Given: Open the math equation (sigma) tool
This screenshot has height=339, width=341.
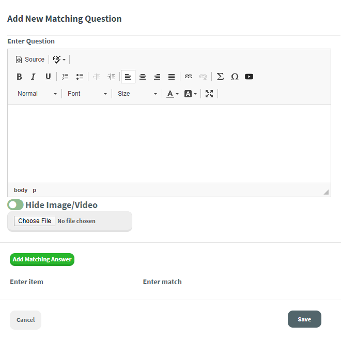Looking at the screenshot, I should click(x=220, y=77).
